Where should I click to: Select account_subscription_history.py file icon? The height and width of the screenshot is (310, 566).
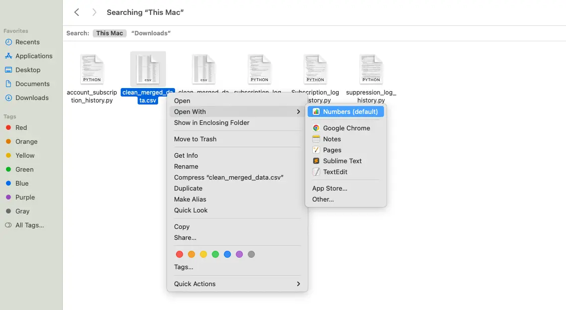tap(92, 69)
